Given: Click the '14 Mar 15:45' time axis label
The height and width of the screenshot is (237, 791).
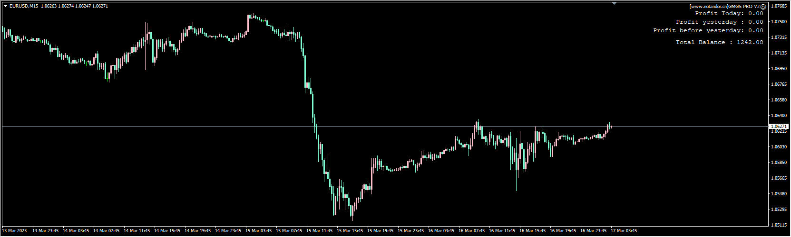Looking at the screenshot, I should pyautogui.click(x=167, y=231).
